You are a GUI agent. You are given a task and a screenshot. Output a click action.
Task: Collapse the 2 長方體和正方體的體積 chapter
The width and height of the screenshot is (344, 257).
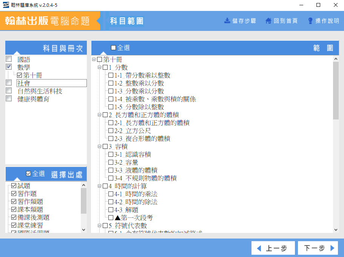tap(100, 115)
